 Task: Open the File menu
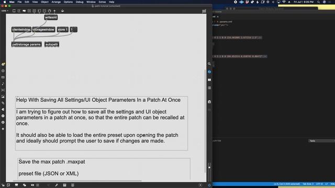pos(19,2)
